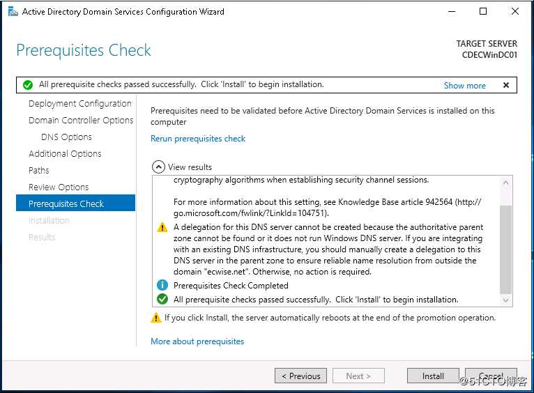Click the reboot notice text below results
534x393 pixels.
tap(330, 318)
